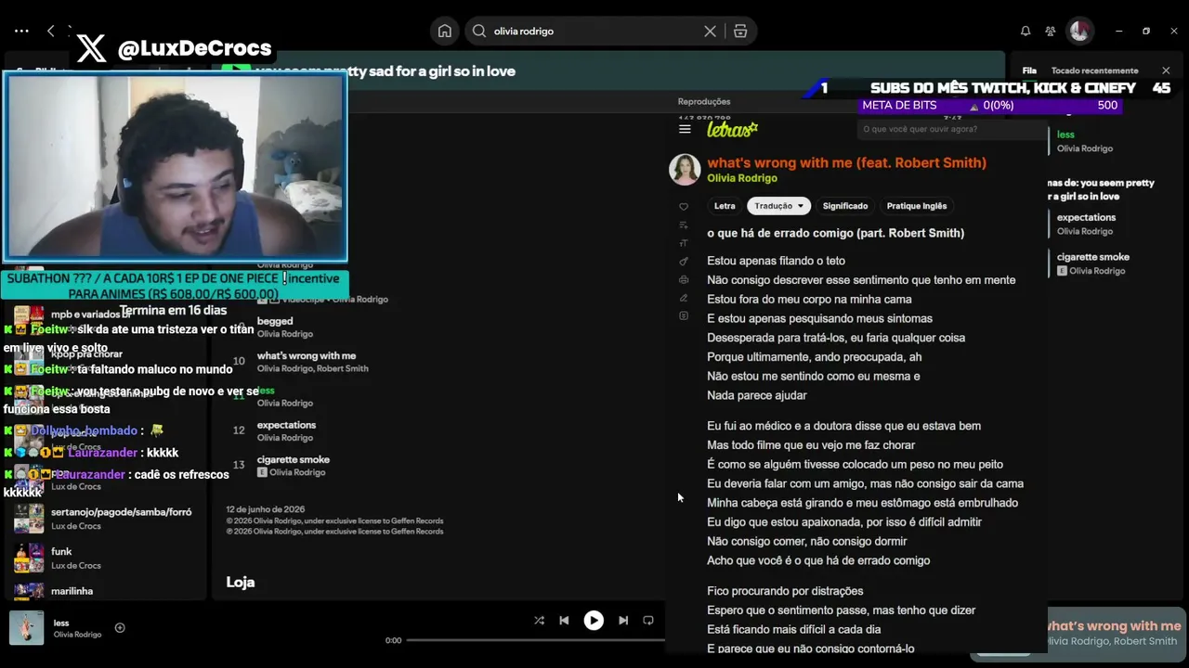The width and height of the screenshot is (1189, 668).
Task: Click the song title 'what's wrong with me (feat. Robert Smith)'
Action: pos(846,162)
